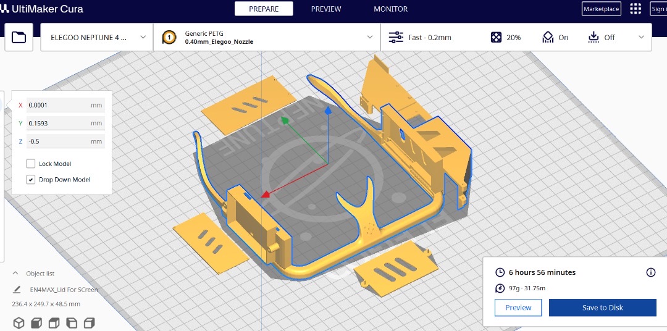This screenshot has height=331, width=667.
Task: Click the 20% infill value
Action: tap(513, 38)
